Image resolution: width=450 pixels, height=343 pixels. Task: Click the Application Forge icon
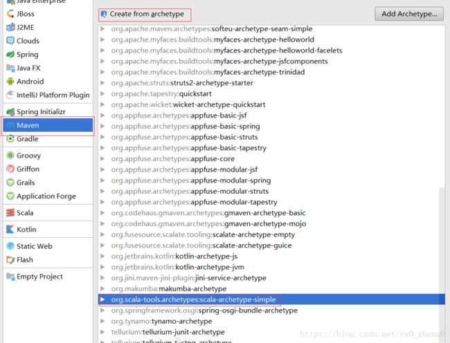tap(10, 196)
